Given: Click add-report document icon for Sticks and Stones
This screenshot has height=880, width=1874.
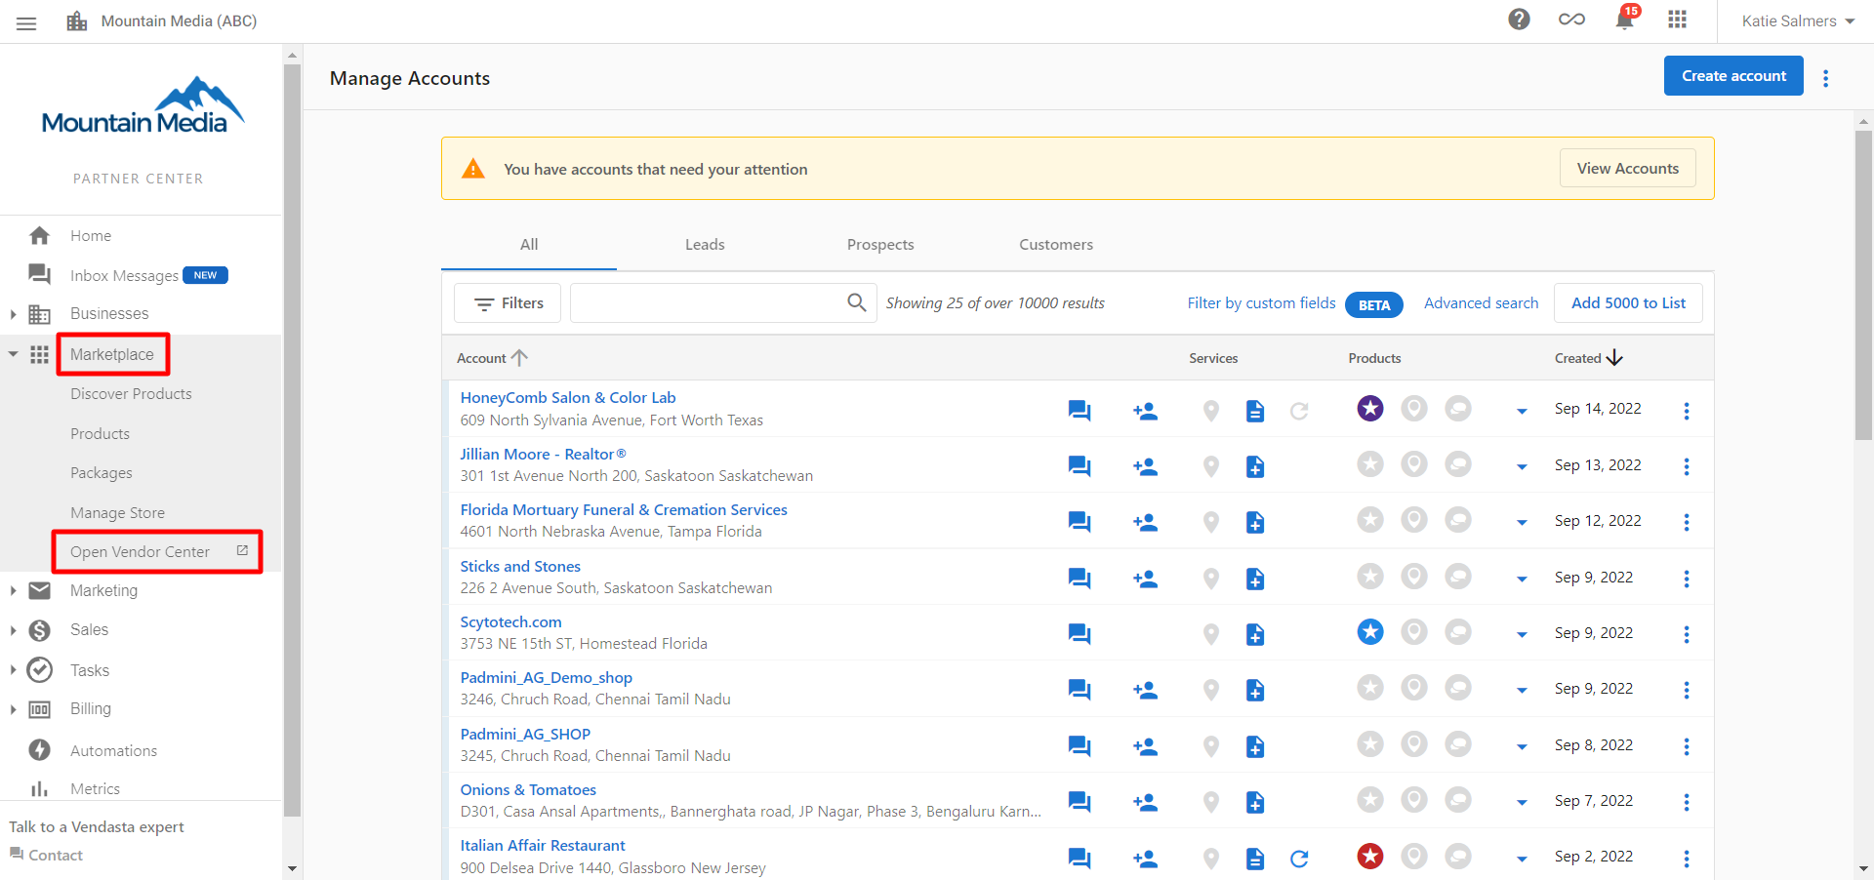Looking at the screenshot, I should tap(1255, 580).
